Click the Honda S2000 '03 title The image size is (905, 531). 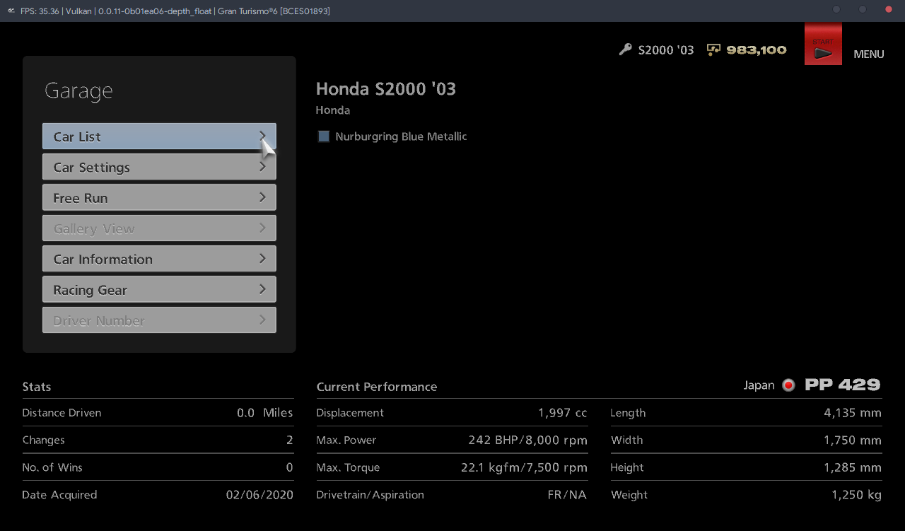386,89
